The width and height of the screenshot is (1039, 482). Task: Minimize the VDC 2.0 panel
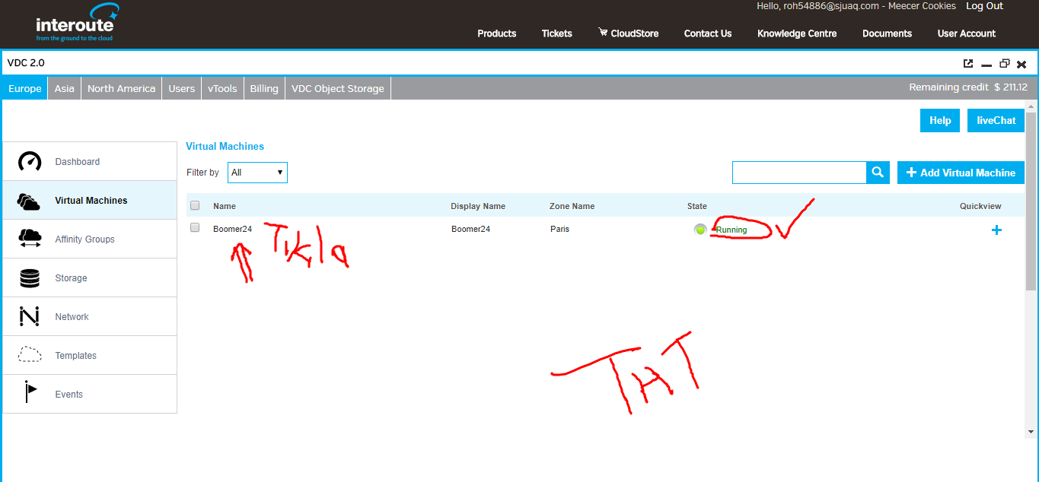[986, 65]
